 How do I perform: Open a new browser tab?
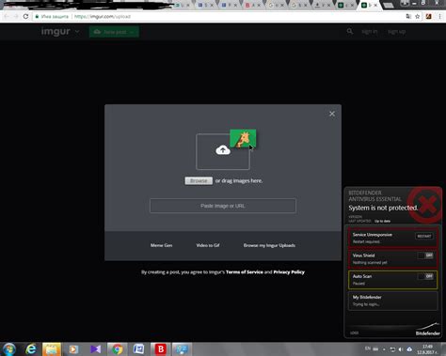click(389, 6)
